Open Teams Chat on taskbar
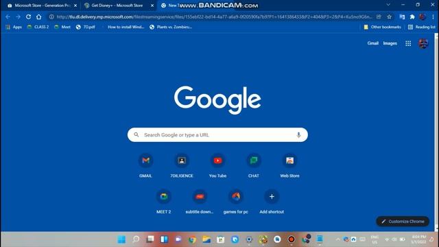 [x=178, y=239]
